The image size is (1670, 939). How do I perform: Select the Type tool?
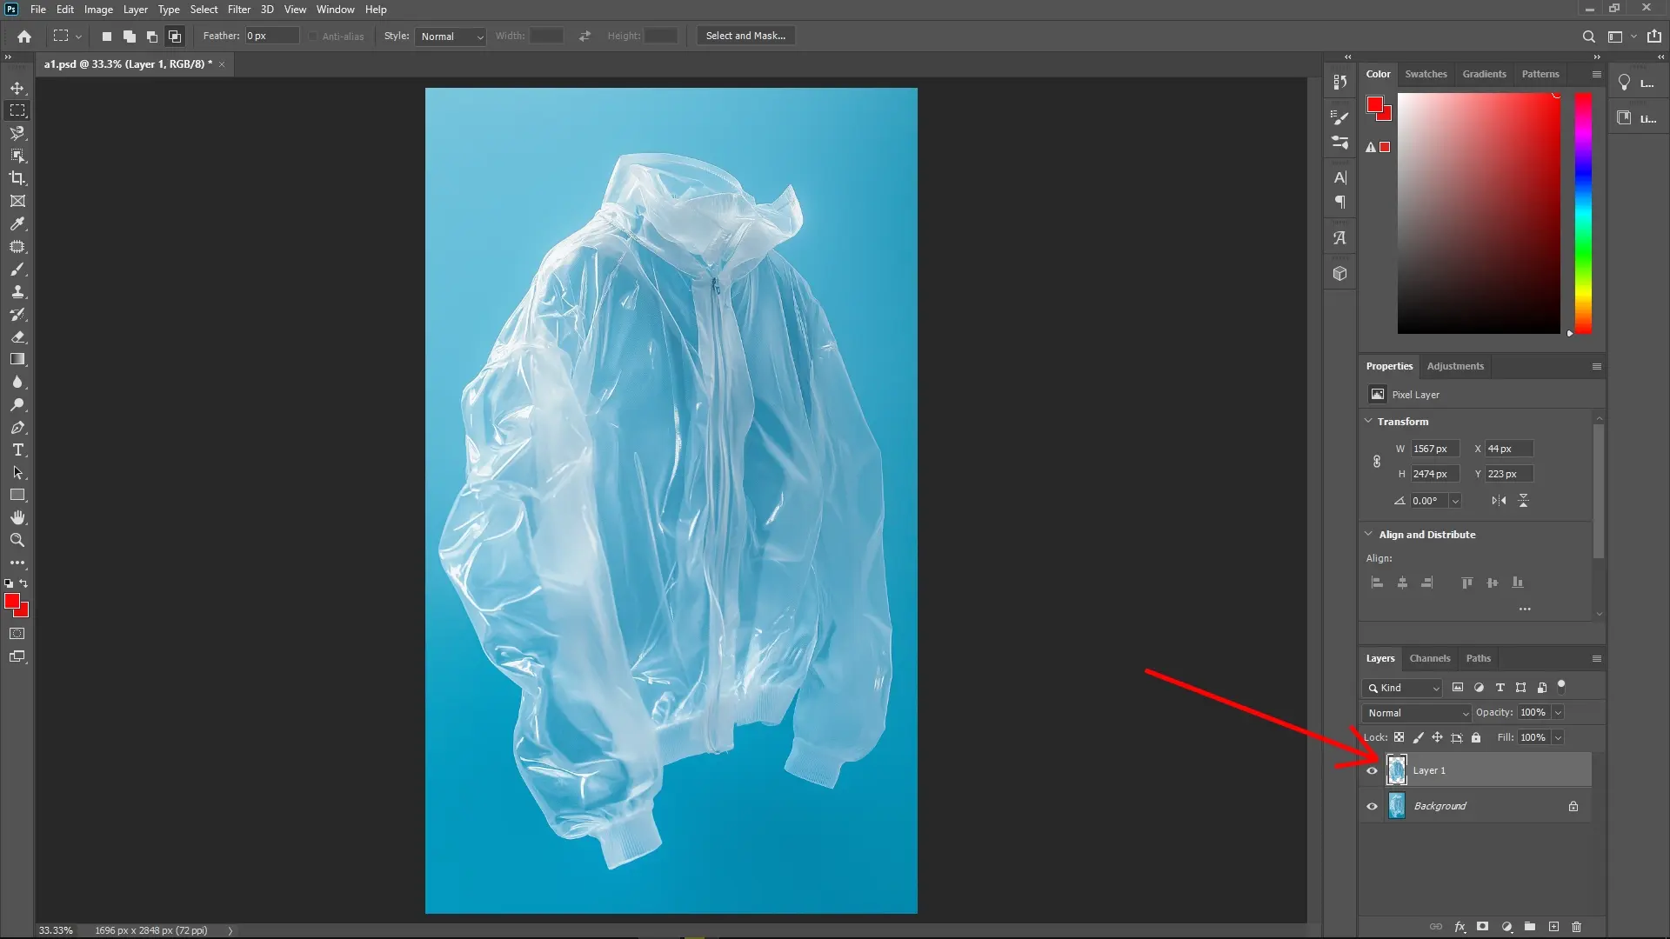[x=17, y=450]
